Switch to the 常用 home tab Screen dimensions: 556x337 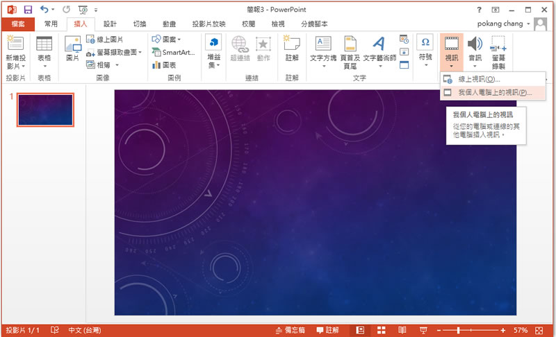tap(51, 24)
